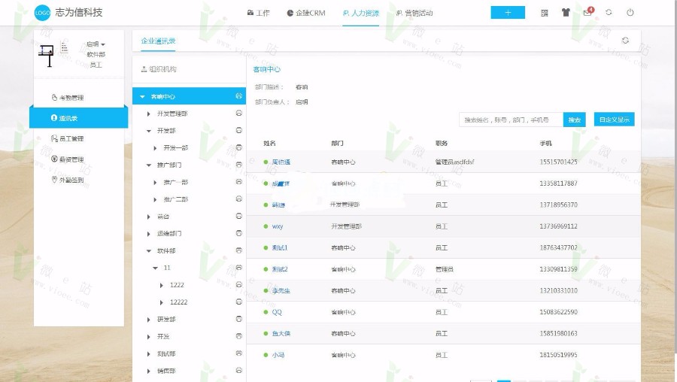
Task: Open the 工作 top navigation item
Action: pos(258,13)
